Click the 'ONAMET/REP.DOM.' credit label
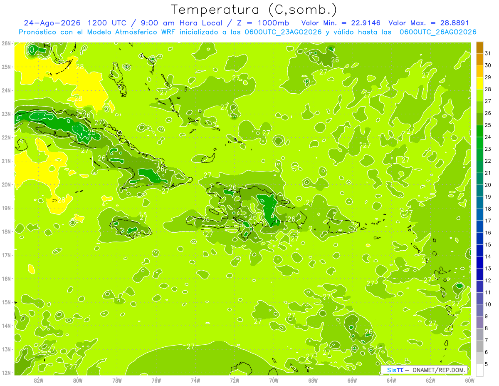Screen dimensions: 499x386 [439, 370]
